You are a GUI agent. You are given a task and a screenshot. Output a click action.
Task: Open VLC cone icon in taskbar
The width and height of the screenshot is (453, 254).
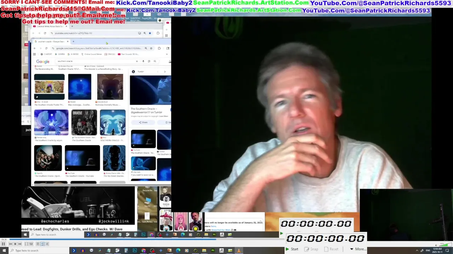coord(239,250)
